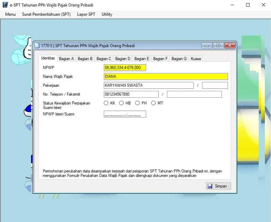Select the PH status radio button
Image resolution: width=271 pixels, height=222 pixels.
click(137, 103)
